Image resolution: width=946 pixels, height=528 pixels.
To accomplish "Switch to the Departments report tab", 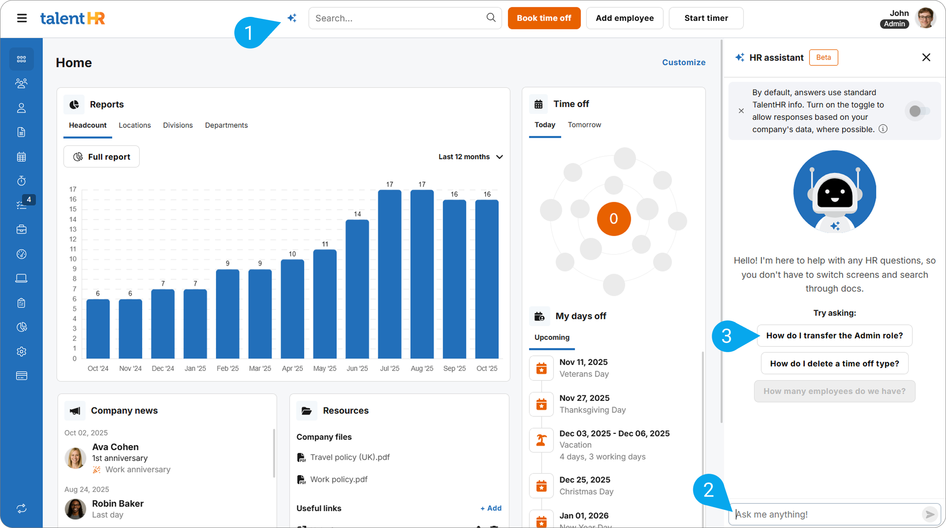I will pos(226,125).
